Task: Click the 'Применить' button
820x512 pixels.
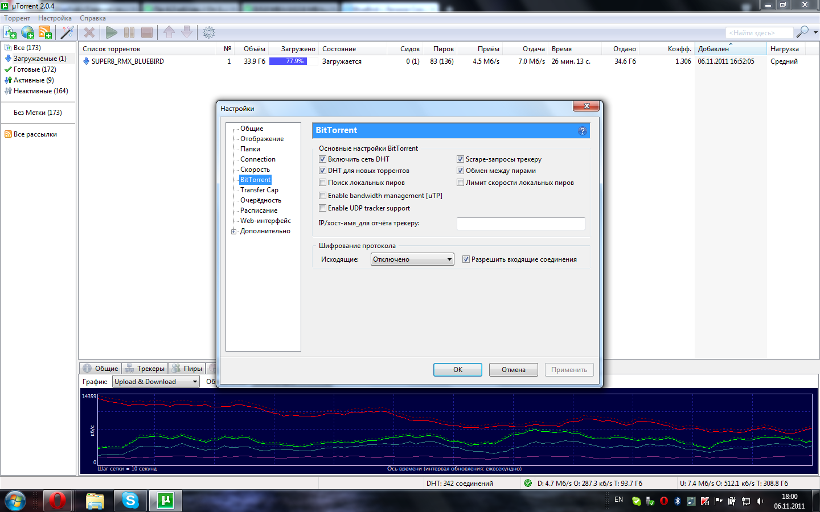Action: (569, 370)
